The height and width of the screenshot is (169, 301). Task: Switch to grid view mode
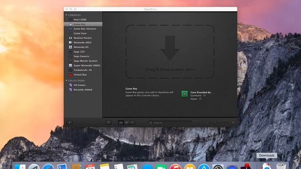point(121,123)
